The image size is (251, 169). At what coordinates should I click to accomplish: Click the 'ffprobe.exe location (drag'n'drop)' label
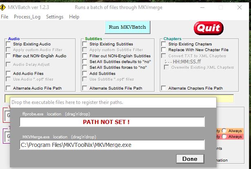click(x=56, y=114)
